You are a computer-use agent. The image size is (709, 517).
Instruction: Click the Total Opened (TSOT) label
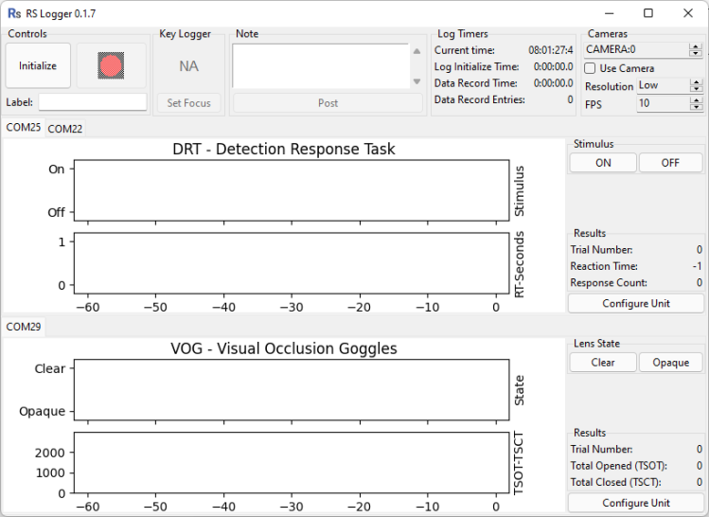618,466
